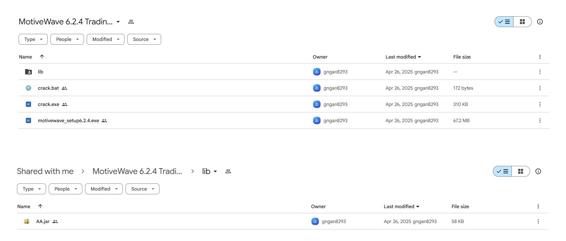
Task: Switch lower panel to grid layout
Action: [x=521, y=171]
